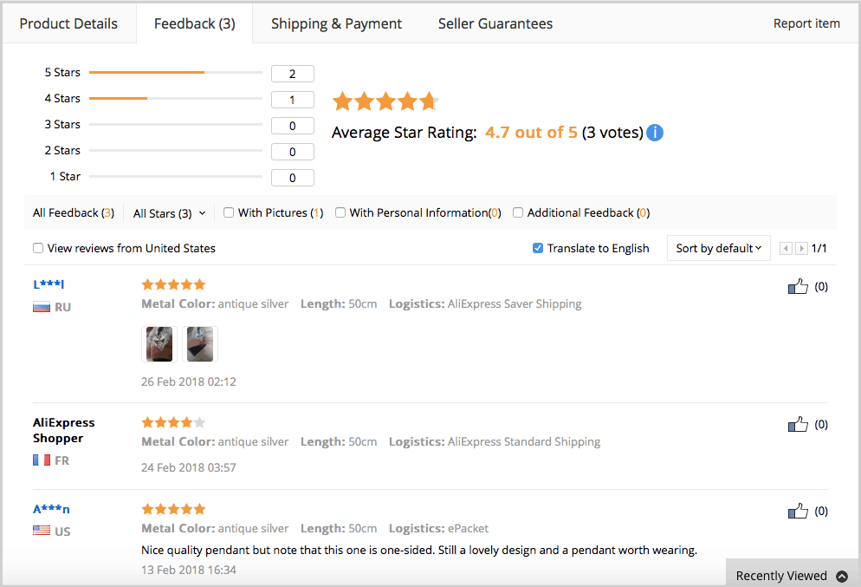Screen dimensions: 861x587
Task: Open the Sort by default dropdown
Action: click(x=717, y=248)
